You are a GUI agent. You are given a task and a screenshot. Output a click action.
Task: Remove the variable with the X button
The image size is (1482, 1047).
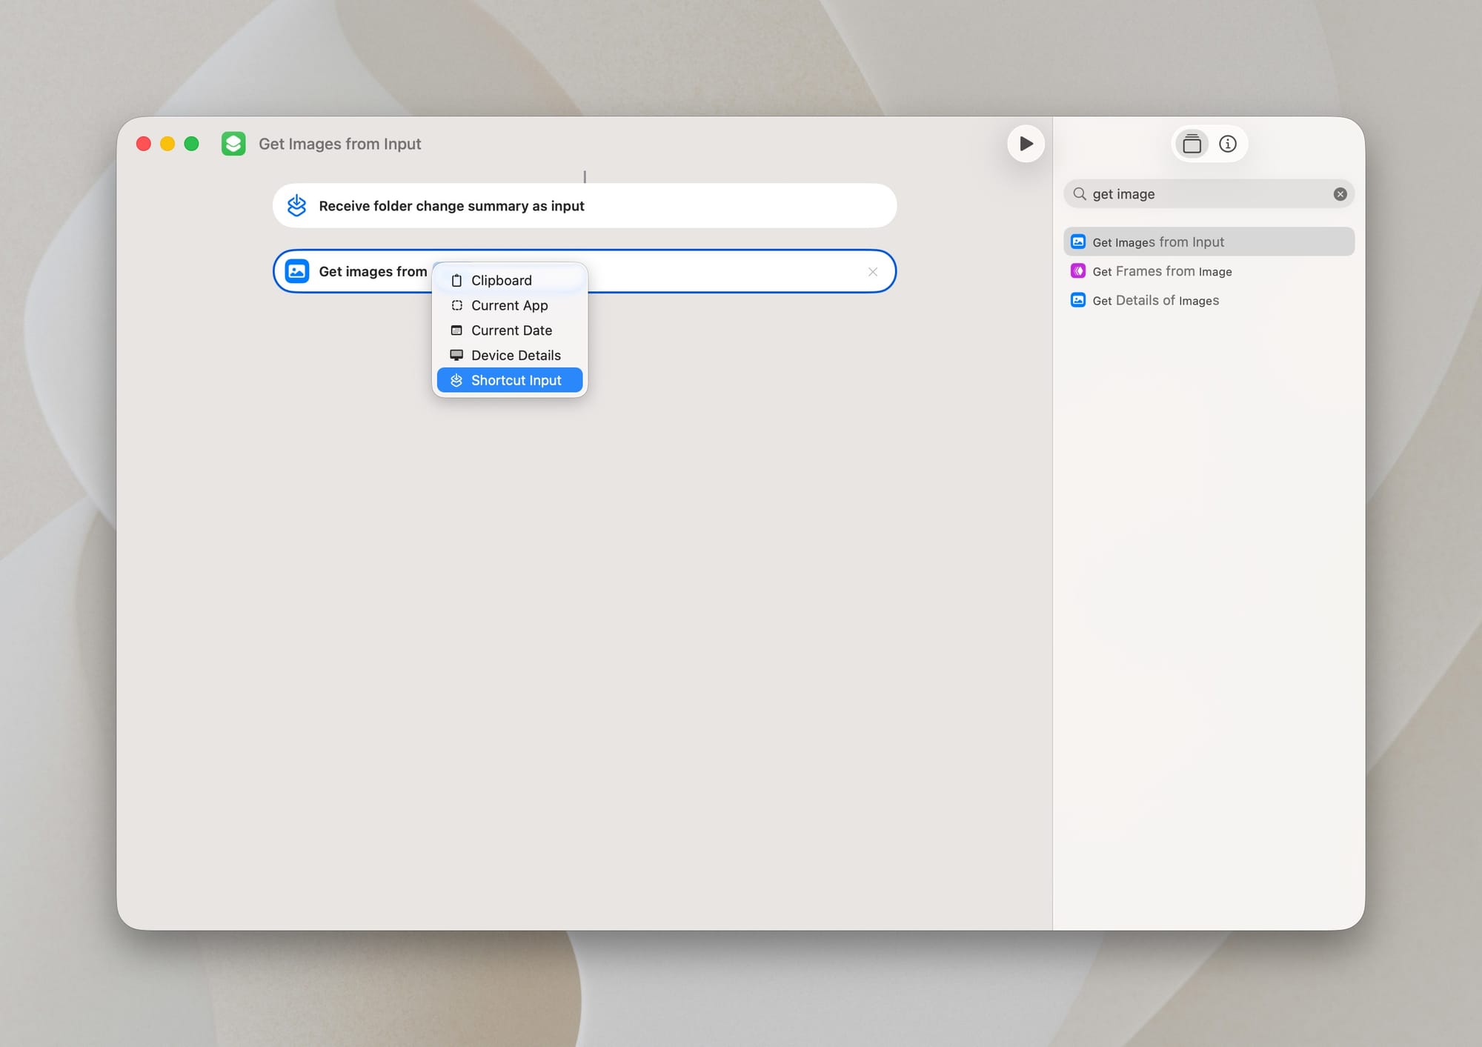tap(872, 271)
